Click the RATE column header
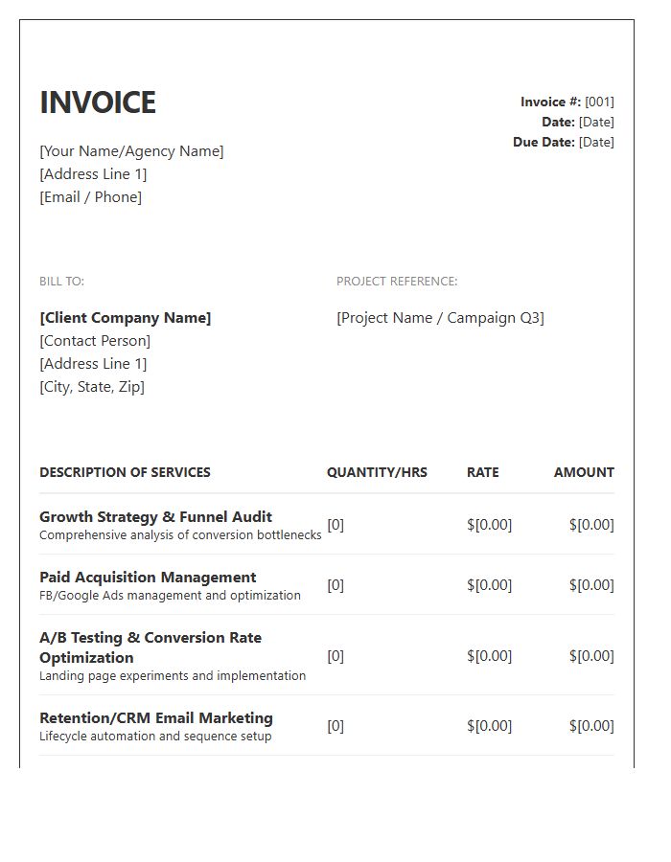This screenshot has height=862, width=671. [x=483, y=472]
